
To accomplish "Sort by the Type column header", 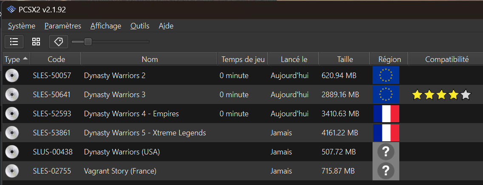I will click(16, 59).
